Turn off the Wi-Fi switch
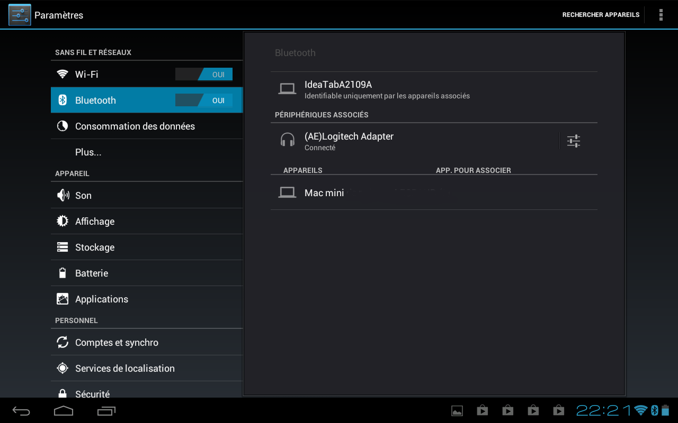 (x=204, y=75)
